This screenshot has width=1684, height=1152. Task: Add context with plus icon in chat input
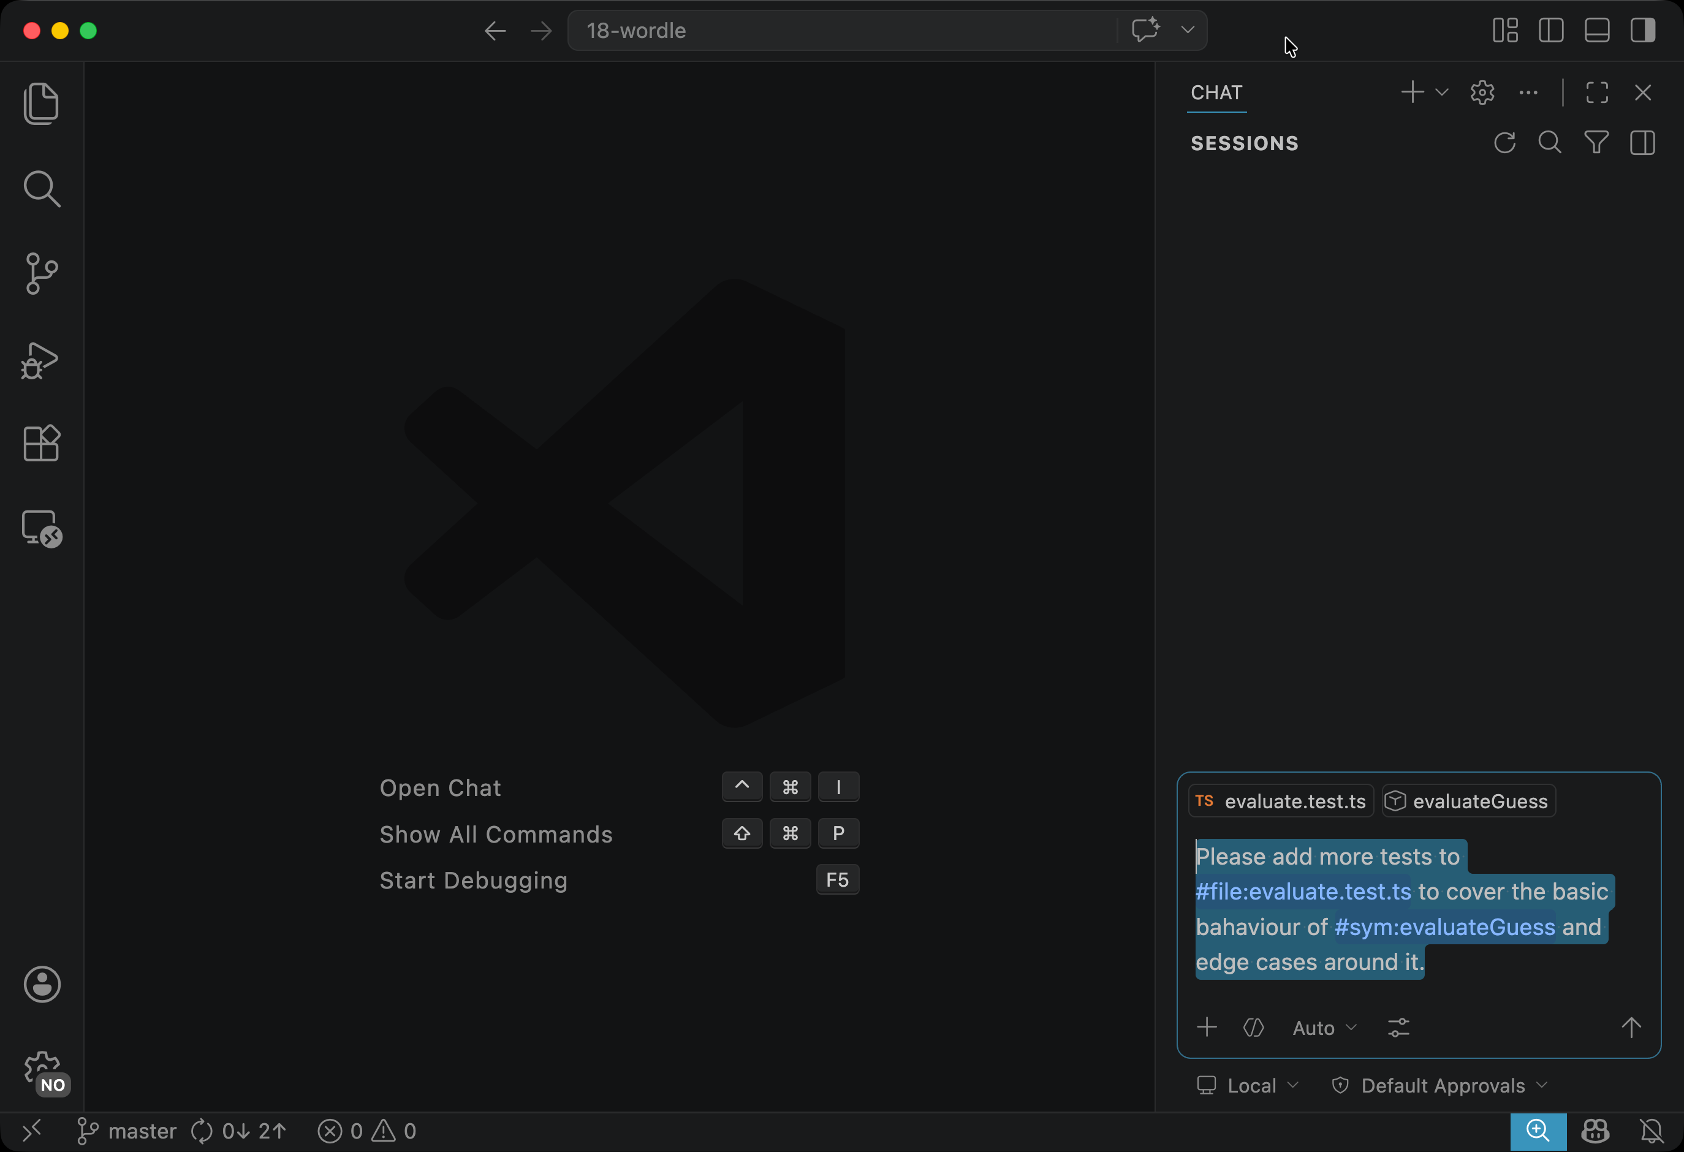[x=1207, y=1026]
